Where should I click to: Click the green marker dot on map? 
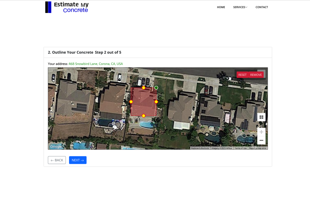point(156,88)
